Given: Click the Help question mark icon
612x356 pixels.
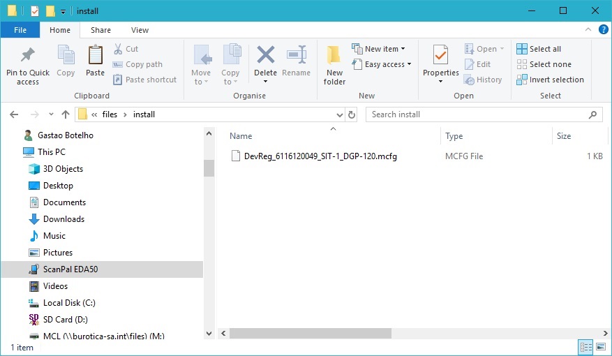Looking at the screenshot, I should point(603,30).
